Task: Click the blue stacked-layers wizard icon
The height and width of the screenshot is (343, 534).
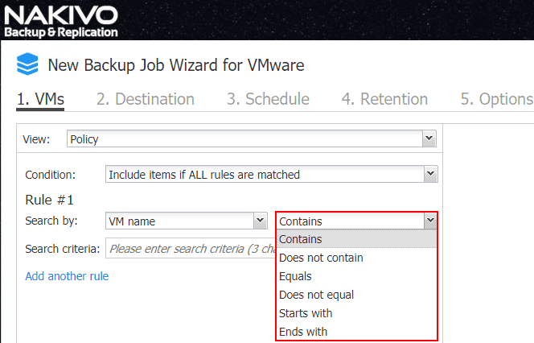Action: pyautogui.click(x=27, y=64)
